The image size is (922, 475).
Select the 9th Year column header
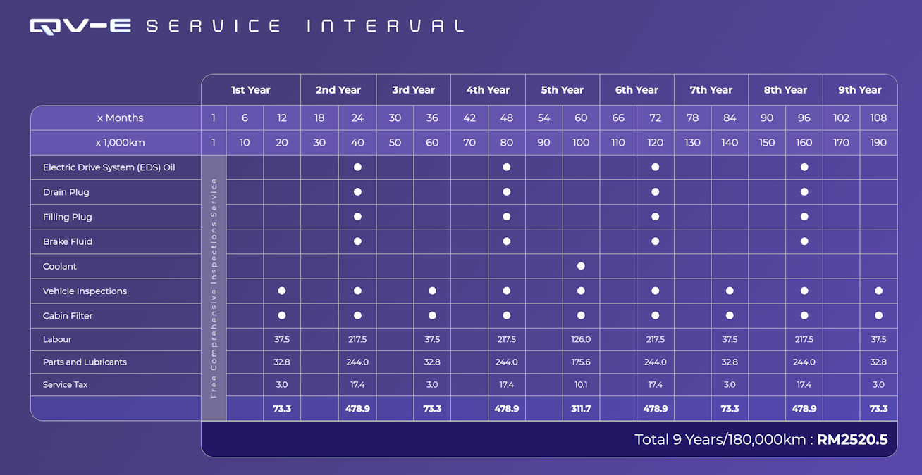pos(859,90)
